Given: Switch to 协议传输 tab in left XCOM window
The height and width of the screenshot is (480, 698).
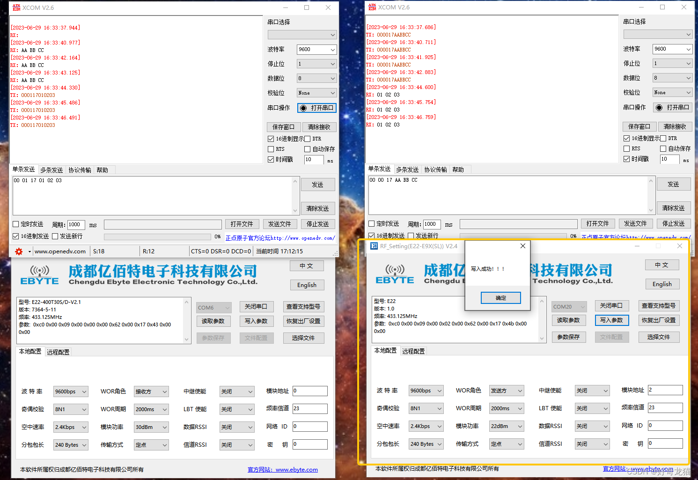Looking at the screenshot, I should pyautogui.click(x=80, y=170).
